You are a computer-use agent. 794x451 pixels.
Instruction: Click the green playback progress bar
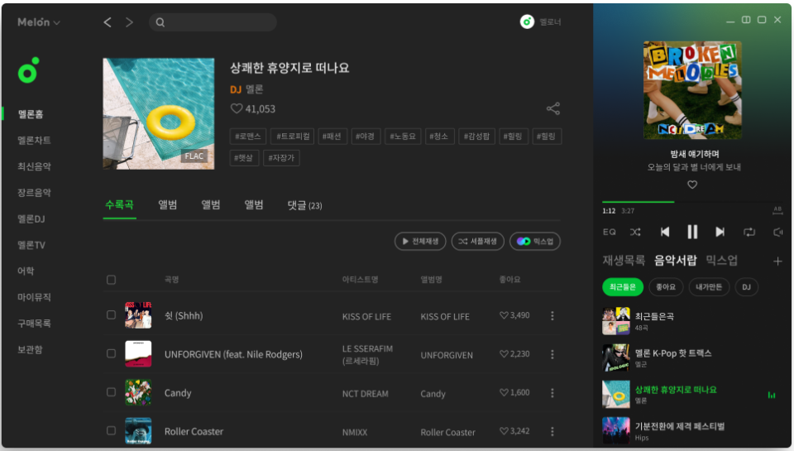pos(638,202)
